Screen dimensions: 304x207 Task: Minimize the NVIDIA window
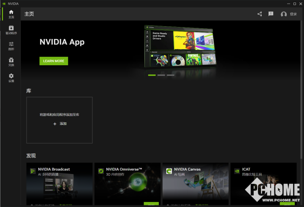[x=288, y=4]
